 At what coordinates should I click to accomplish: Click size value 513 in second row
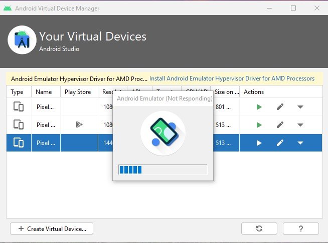[223, 125]
